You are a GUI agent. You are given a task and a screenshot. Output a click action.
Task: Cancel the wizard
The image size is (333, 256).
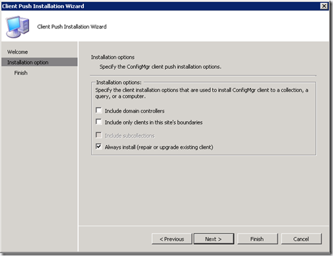(x=301, y=239)
